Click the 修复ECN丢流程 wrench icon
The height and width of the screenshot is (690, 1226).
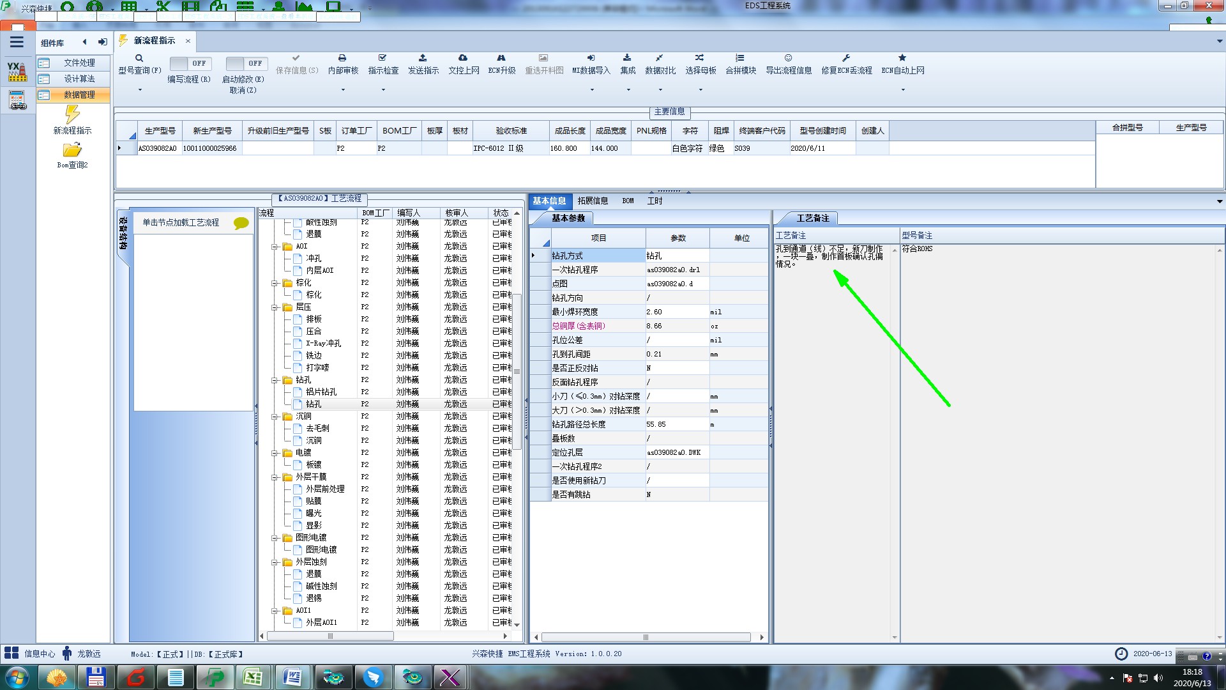pyautogui.click(x=846, y=58)
